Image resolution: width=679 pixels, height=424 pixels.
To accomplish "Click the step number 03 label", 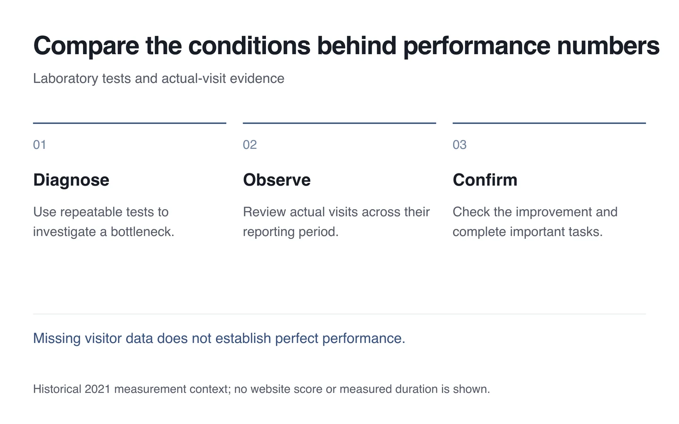I will (460, 145).
